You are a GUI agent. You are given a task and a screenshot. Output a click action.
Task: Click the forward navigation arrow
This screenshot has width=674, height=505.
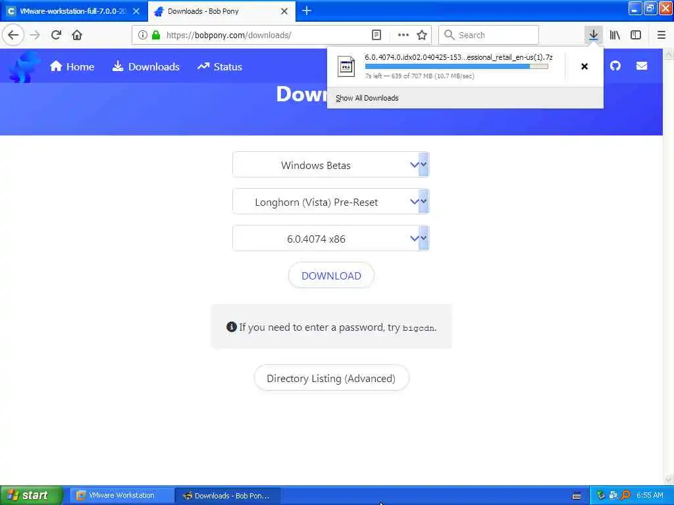(36, 35)
